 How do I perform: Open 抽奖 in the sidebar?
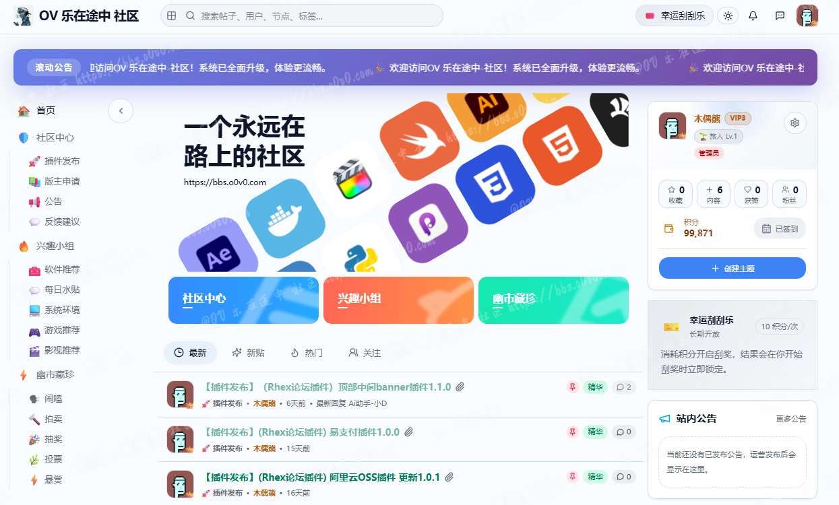pos(46,439)
